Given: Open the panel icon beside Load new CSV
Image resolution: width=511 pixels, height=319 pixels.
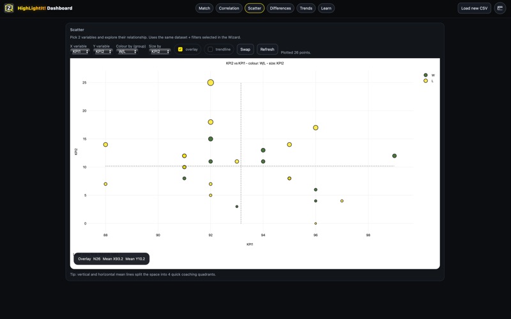Looking at the screenshot, I should 500,8.
